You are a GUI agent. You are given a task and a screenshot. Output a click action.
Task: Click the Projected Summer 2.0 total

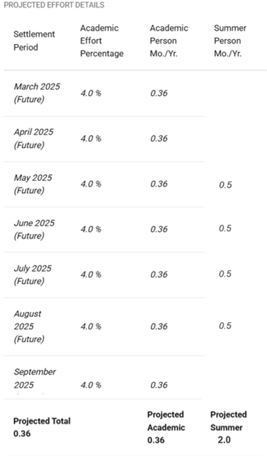point(228,427)
